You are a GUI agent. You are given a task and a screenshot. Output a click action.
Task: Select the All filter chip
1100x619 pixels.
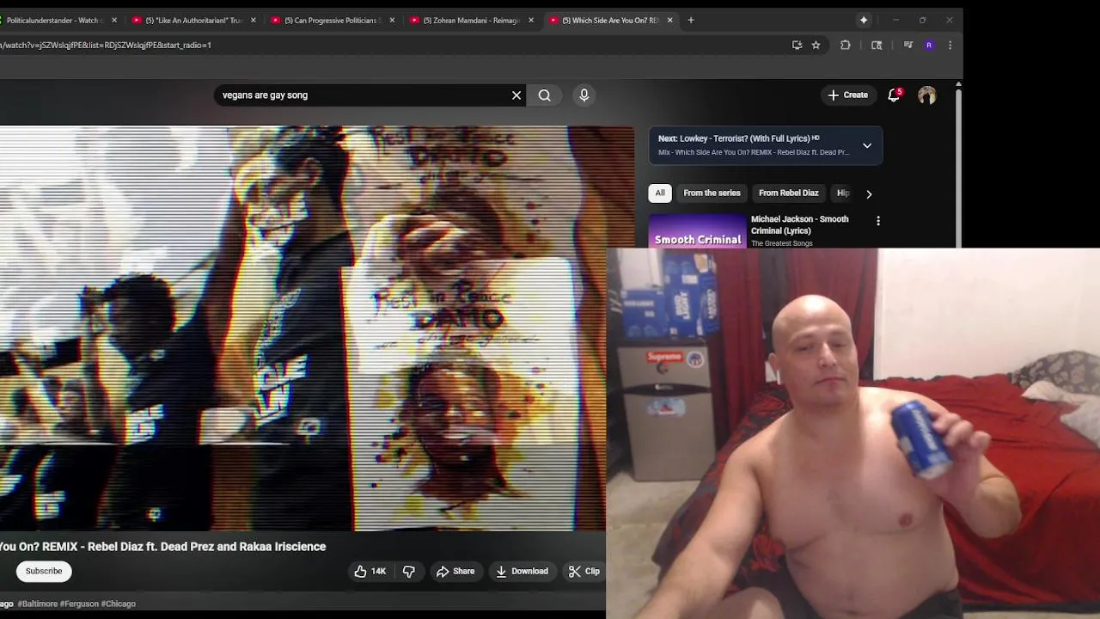660,193
